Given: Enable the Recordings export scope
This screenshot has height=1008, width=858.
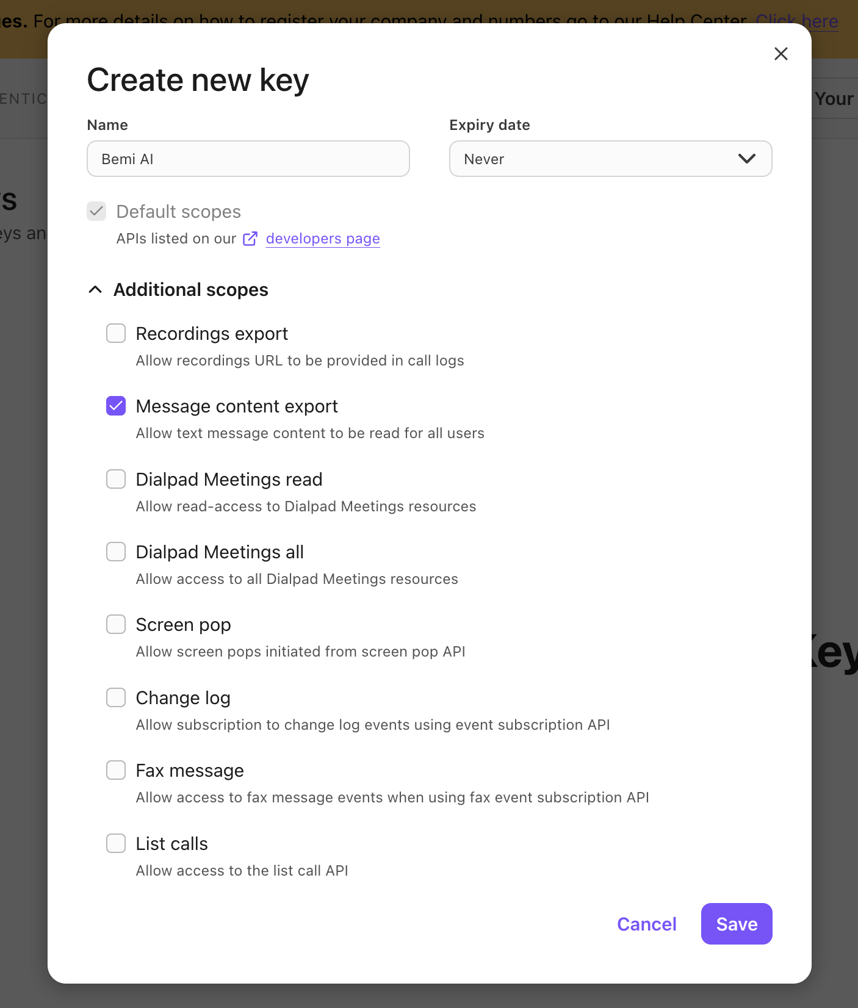Looking at the screenshot, I should [116, 333].
